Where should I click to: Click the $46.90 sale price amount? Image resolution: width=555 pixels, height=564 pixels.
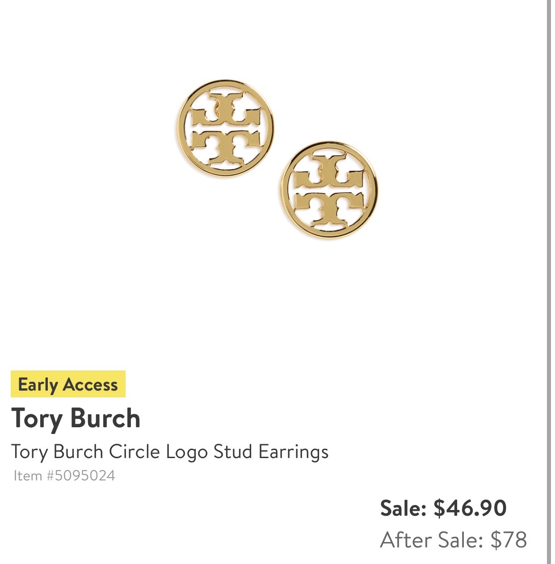coord(470,508)
